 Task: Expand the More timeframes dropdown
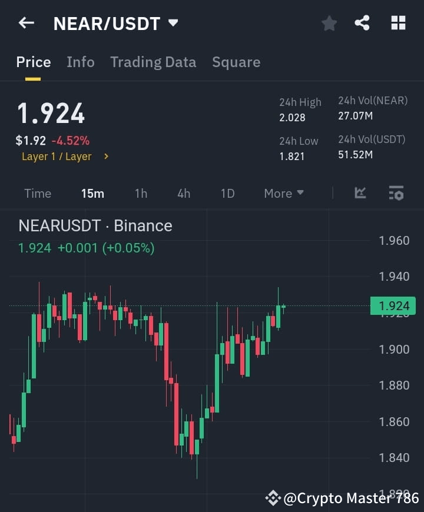[x=283, y=193]
